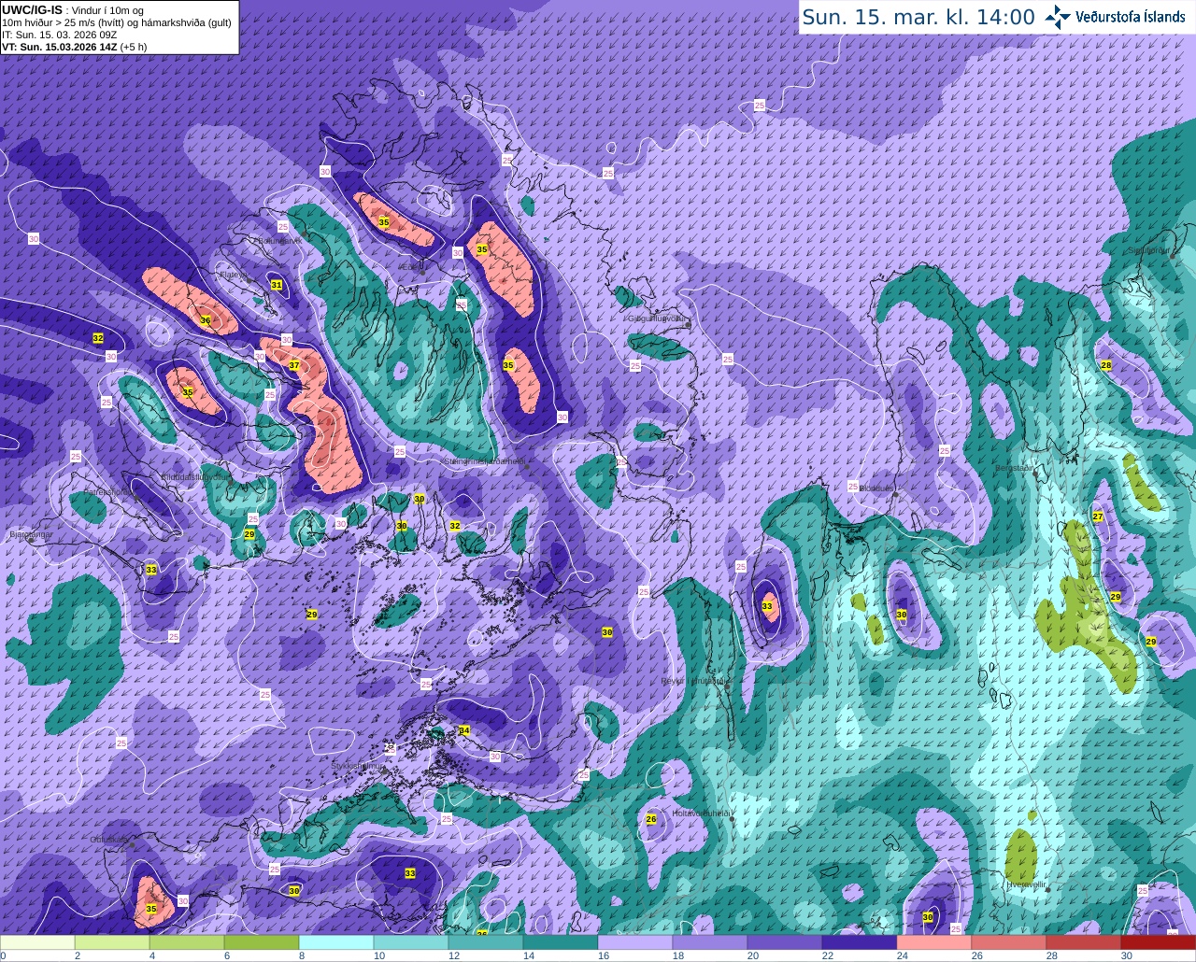Click the Bjargtangar station label
The height and width of the screenshot is (962, 1196).
coord(31,535)
